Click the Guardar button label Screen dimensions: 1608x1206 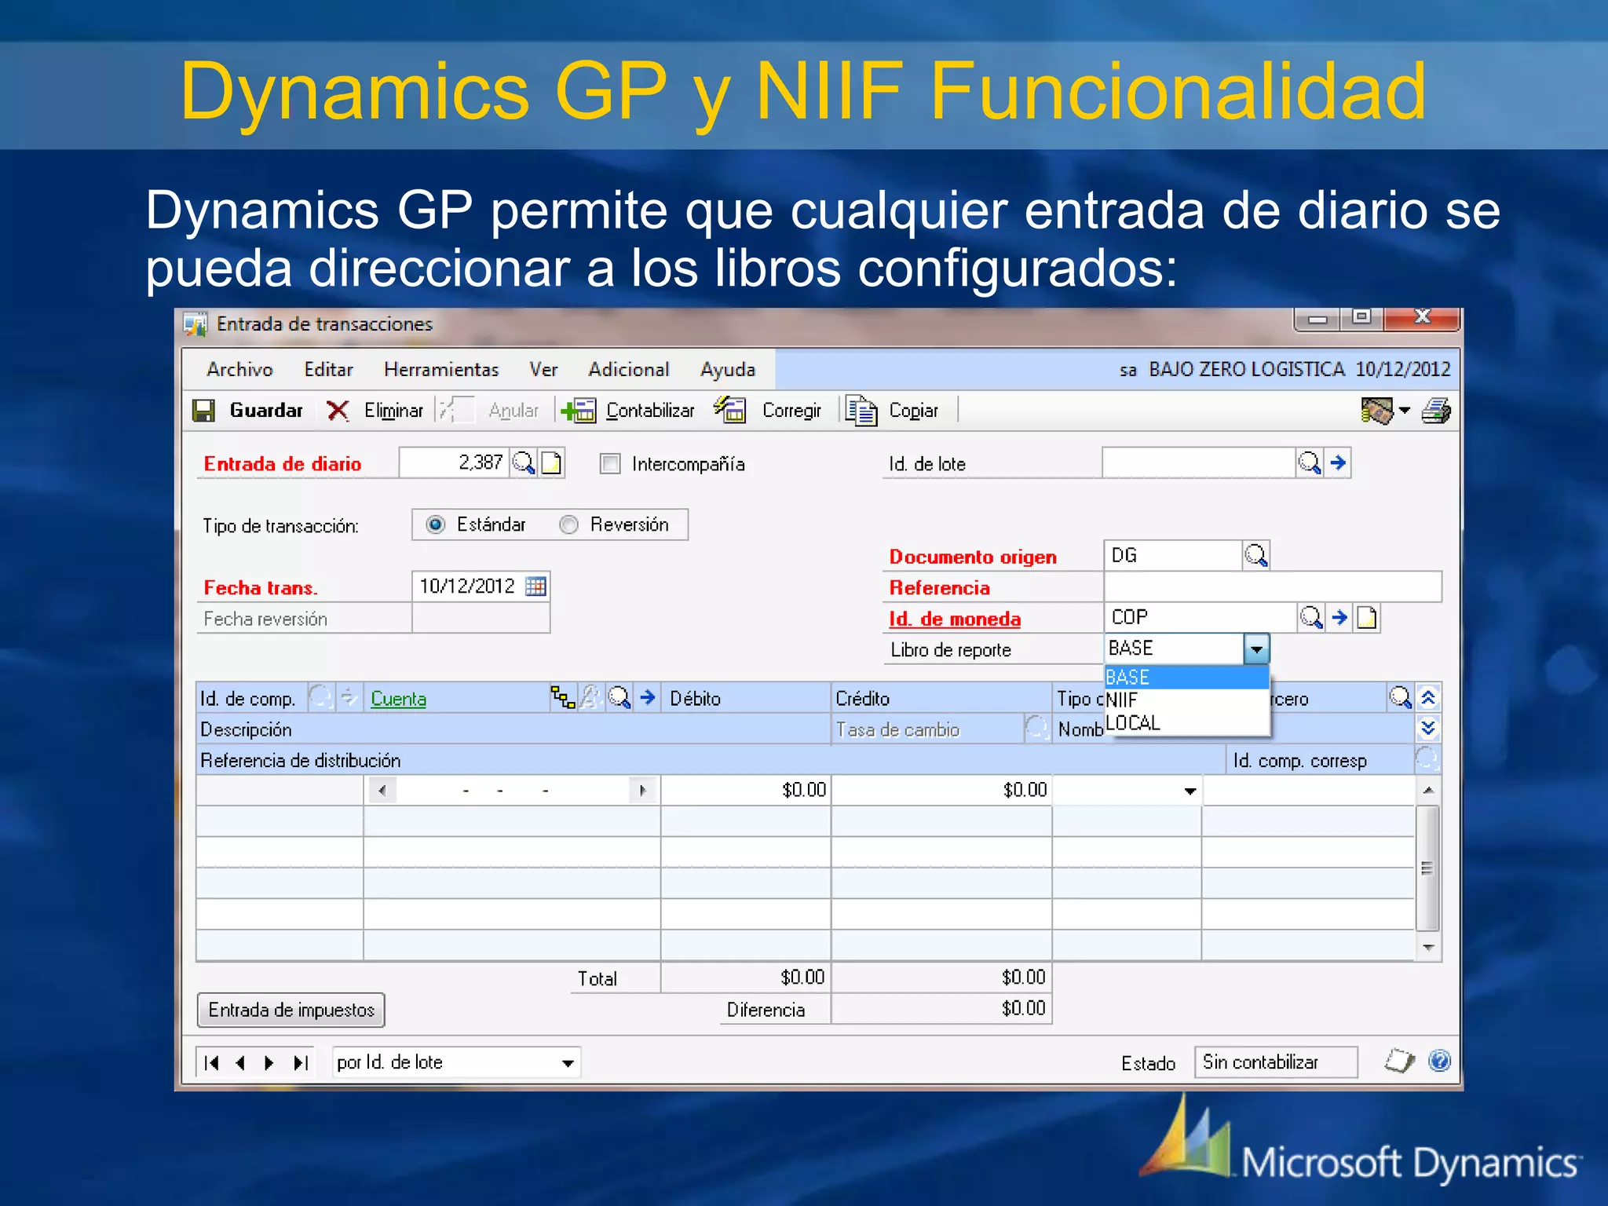pyautogui.click(x=266, y=411)
